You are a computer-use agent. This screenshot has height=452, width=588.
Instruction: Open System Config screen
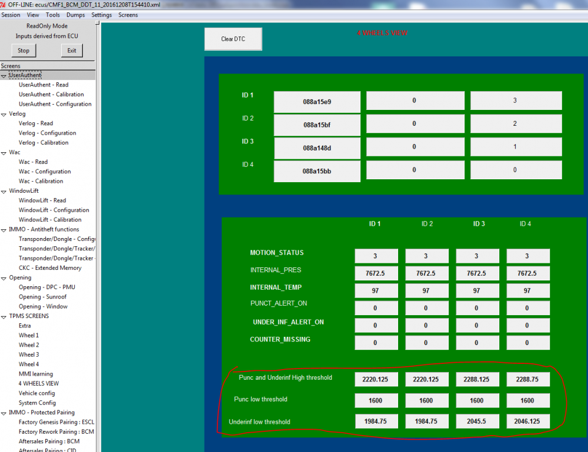pyautogui.click(x=37, y=403)
